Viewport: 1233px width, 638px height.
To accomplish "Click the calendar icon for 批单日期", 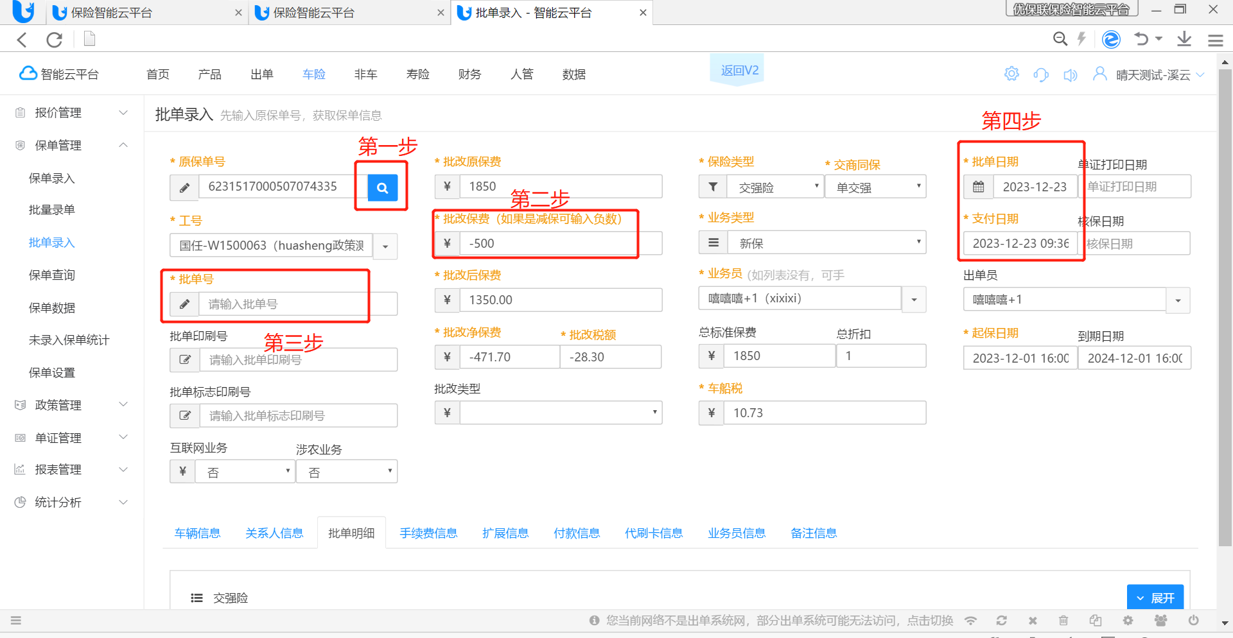I will tap(978, 187).
